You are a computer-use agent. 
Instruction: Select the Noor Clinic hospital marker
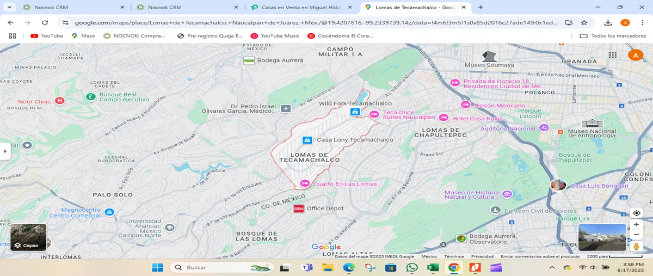pos(60,101)
